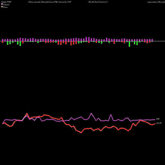The width and height of the screenshot is (165, 165).
Task: Click the '0M' volume value label
Action: click(158, 119)
